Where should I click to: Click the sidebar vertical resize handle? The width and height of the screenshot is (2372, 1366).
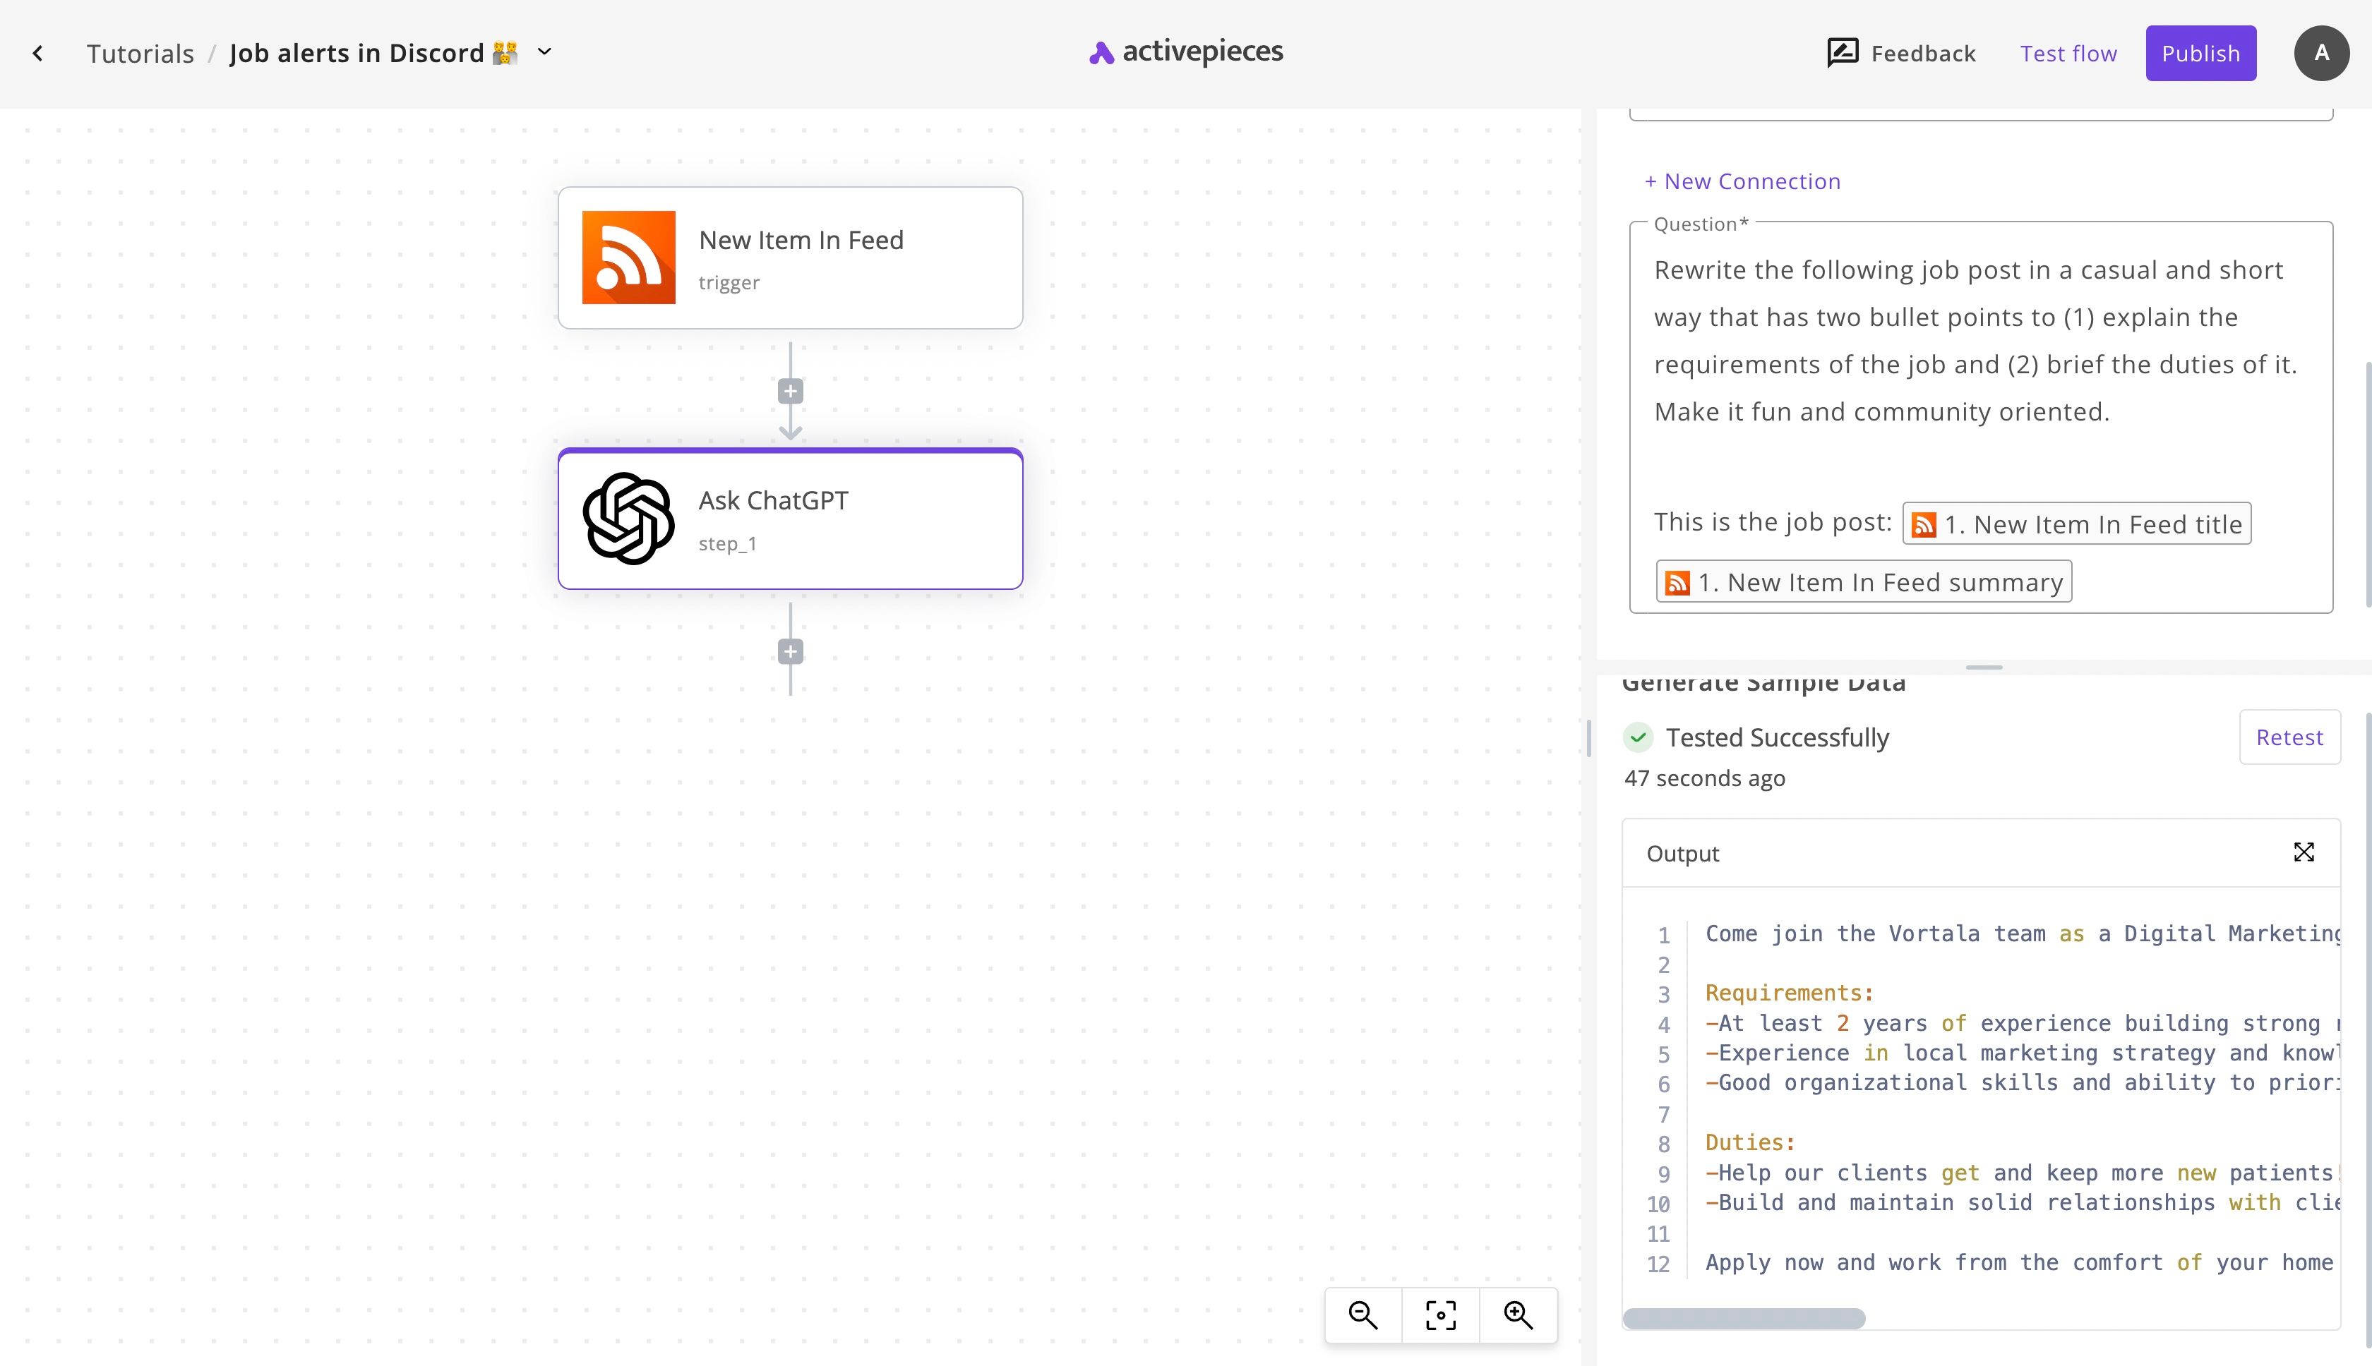click(1588, 738)
